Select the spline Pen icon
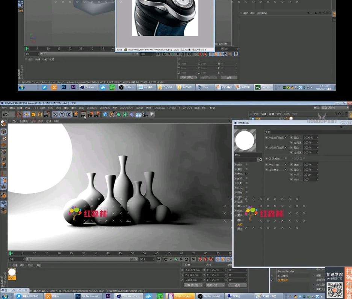Image resolution: width=352 pixels, height=299 pixels. (112, 114)
